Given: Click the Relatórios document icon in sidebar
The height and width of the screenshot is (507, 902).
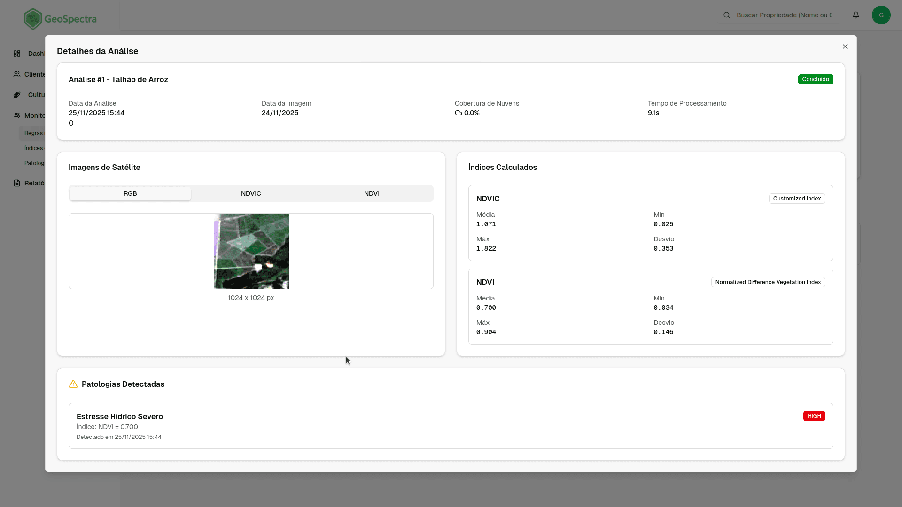Looking at the screenshot, I should (17, 183).
